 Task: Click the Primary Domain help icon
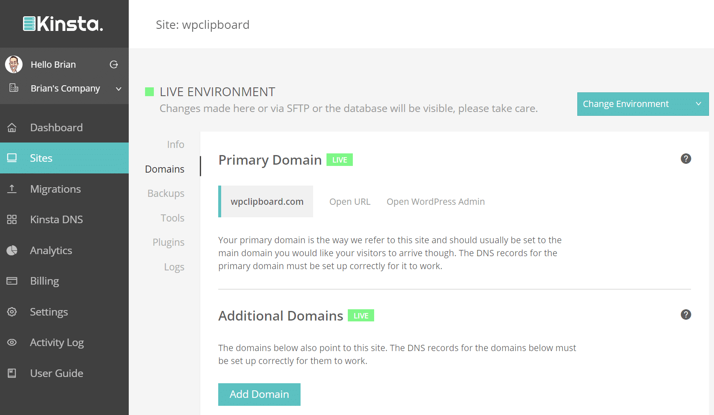(x=686, y=159)
